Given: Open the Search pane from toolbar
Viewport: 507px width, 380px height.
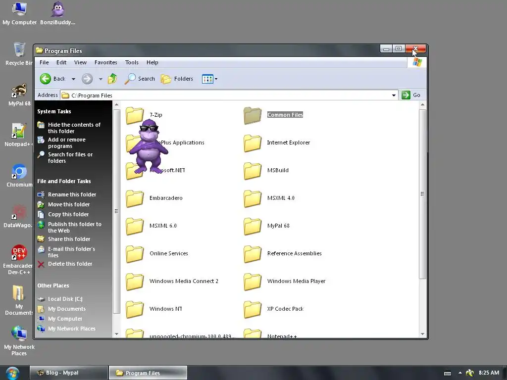Looking at the screenshot, I should pyautogui.click(x=140, y=79).
